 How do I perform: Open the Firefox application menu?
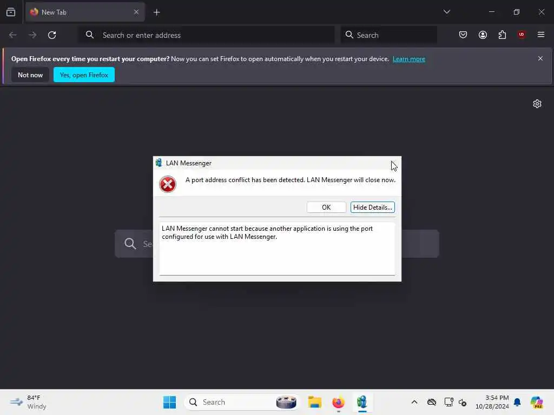(541, 35)
